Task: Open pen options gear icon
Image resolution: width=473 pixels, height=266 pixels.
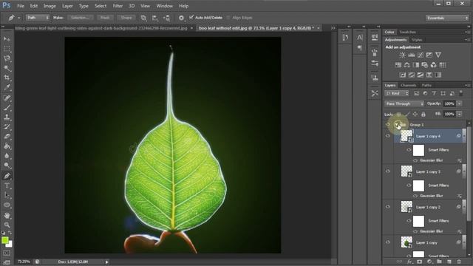Action: point(181,18)
